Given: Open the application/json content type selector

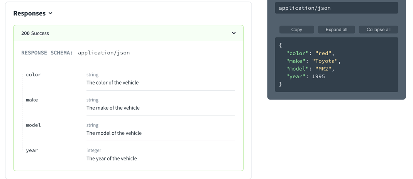Looking at the screenshot, I should pos(337,8).
